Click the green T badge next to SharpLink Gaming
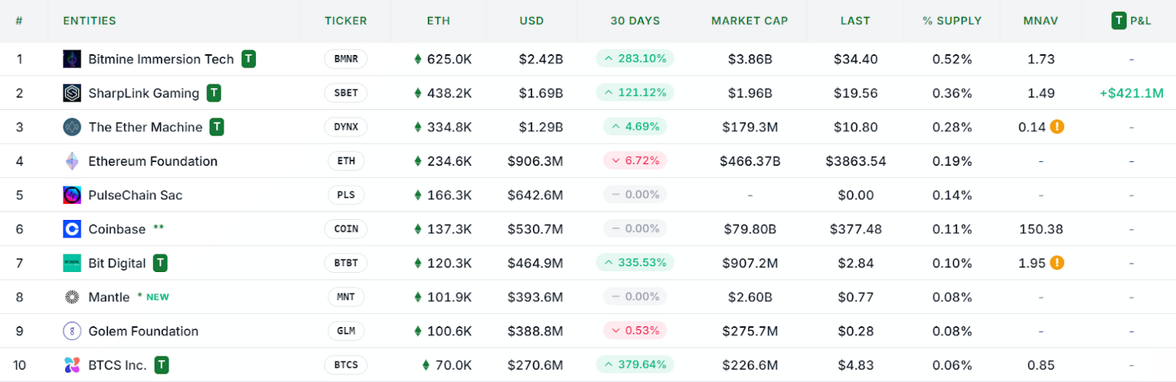The width and height of the screenshot is (1176, 382). 214,93
